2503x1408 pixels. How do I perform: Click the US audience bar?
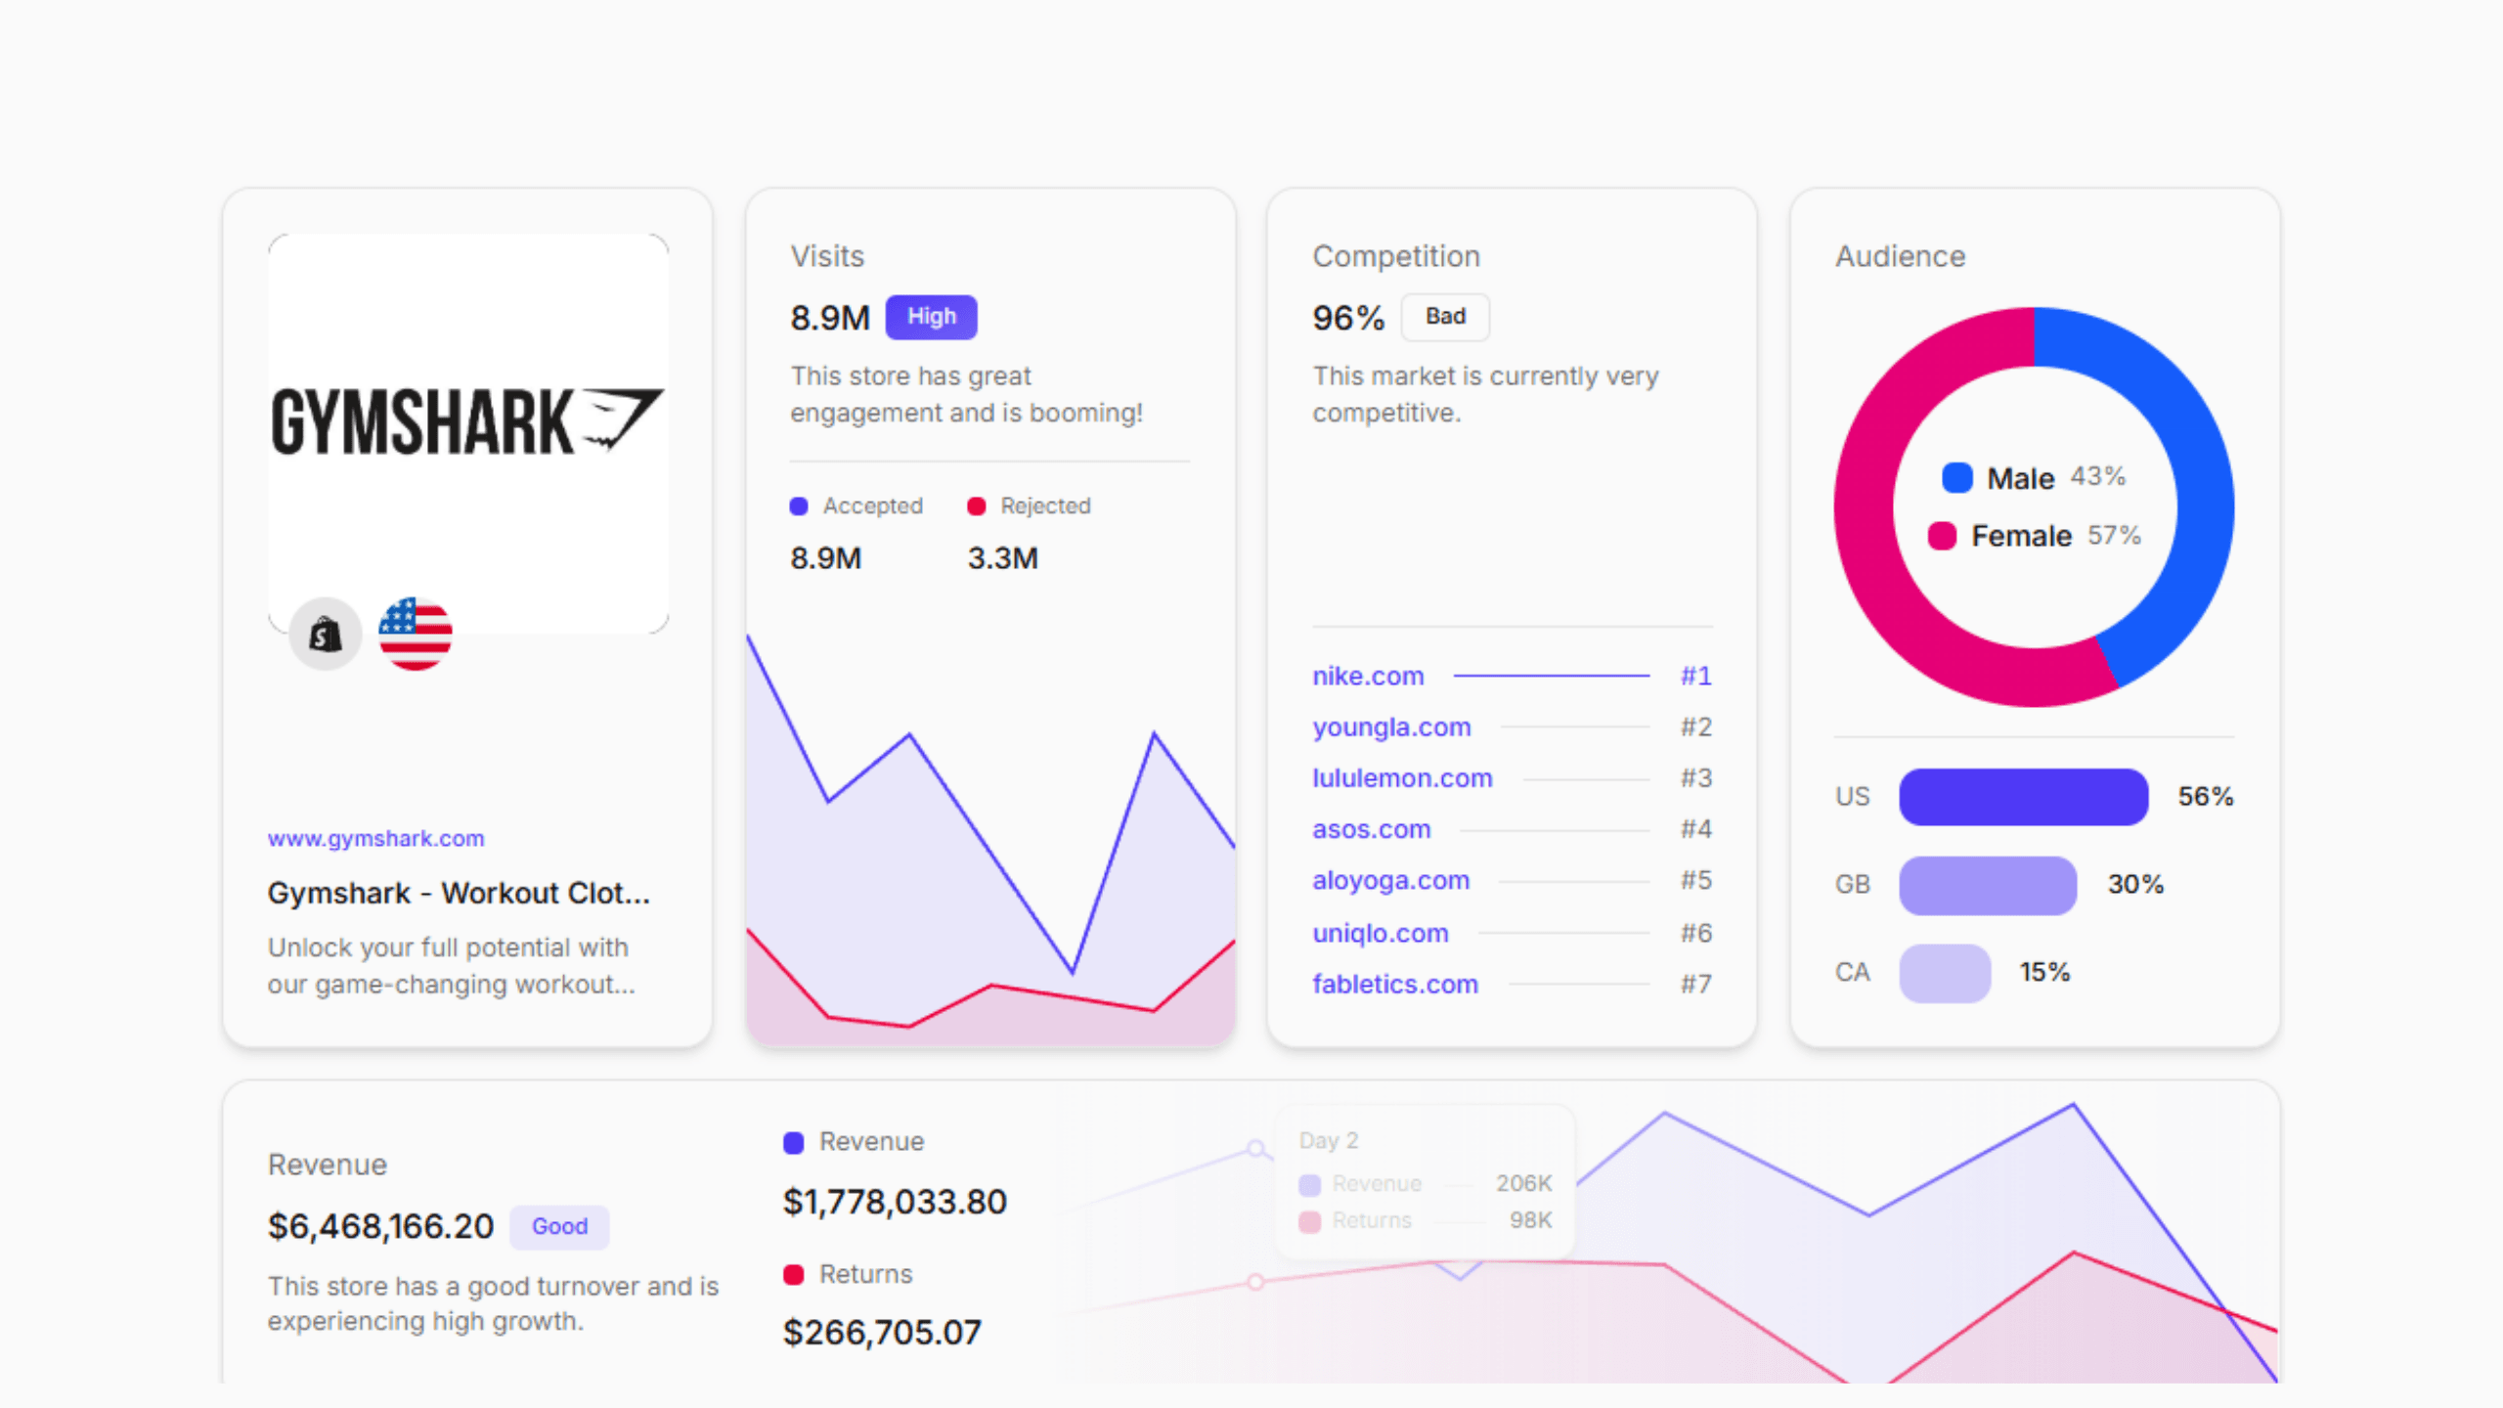[x=2023, y=797]
